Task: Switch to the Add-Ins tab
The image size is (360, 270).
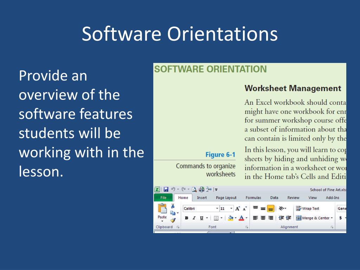Action: pos(333,198)
